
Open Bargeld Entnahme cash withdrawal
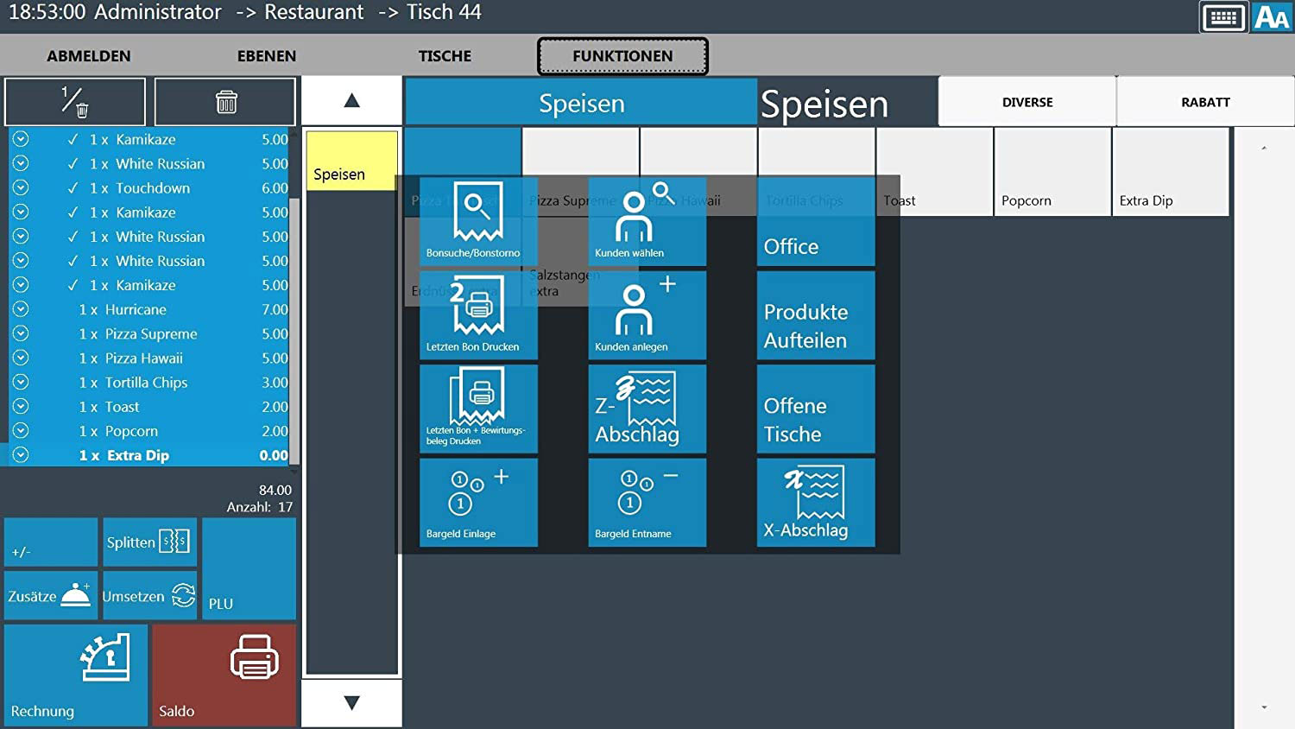tap(647, 502)
